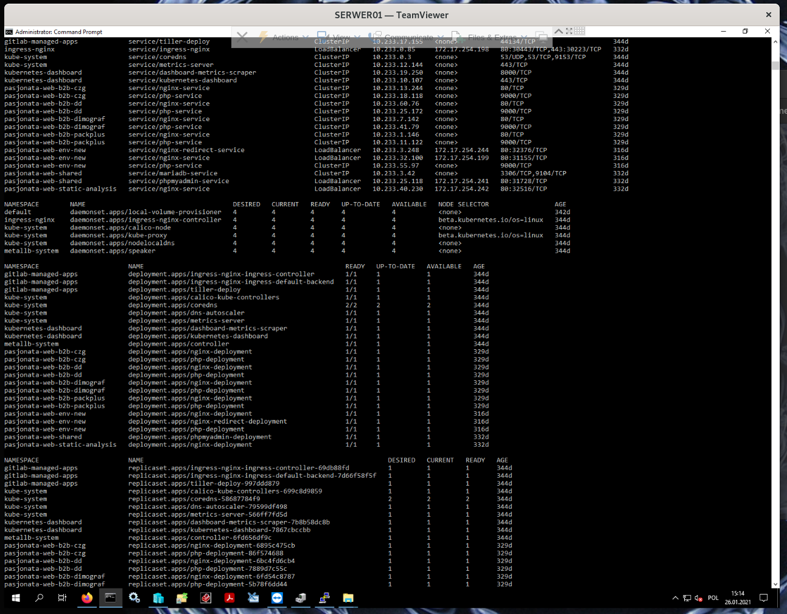Open the notification center icon
The width and height of the screenshot is (787, 614).
tap(763, 598)
